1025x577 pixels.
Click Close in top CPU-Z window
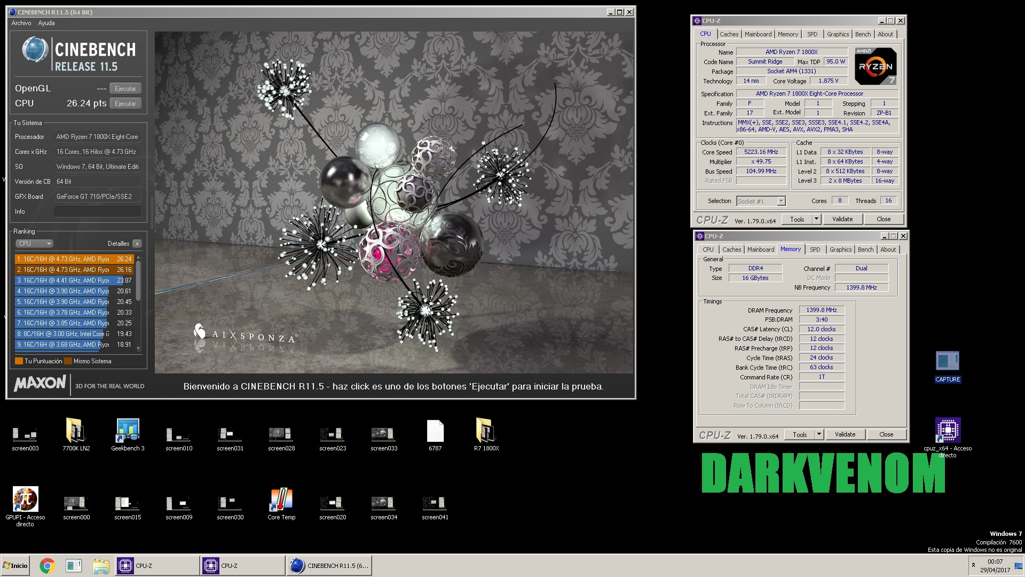[884, 219]
